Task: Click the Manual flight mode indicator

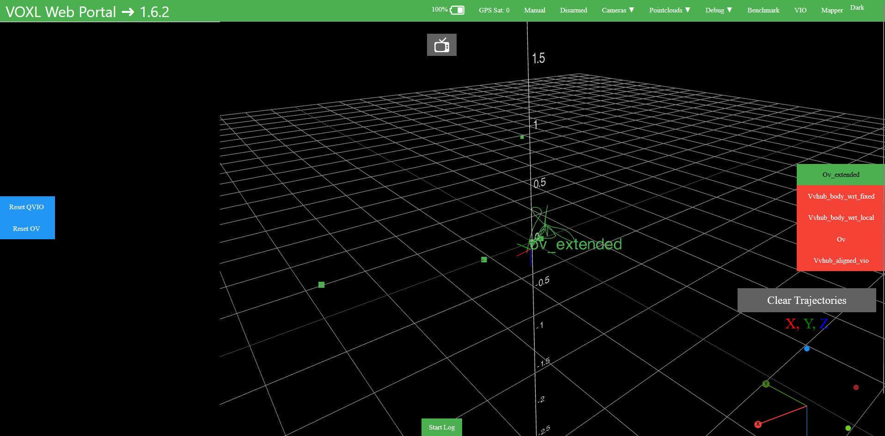Action: pyautogui.click(x=534, y=10)
